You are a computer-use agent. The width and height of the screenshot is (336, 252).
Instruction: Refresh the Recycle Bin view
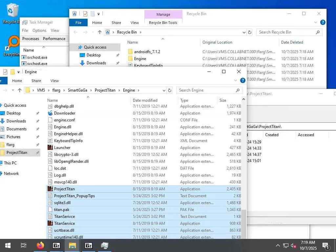coord(250,32)
